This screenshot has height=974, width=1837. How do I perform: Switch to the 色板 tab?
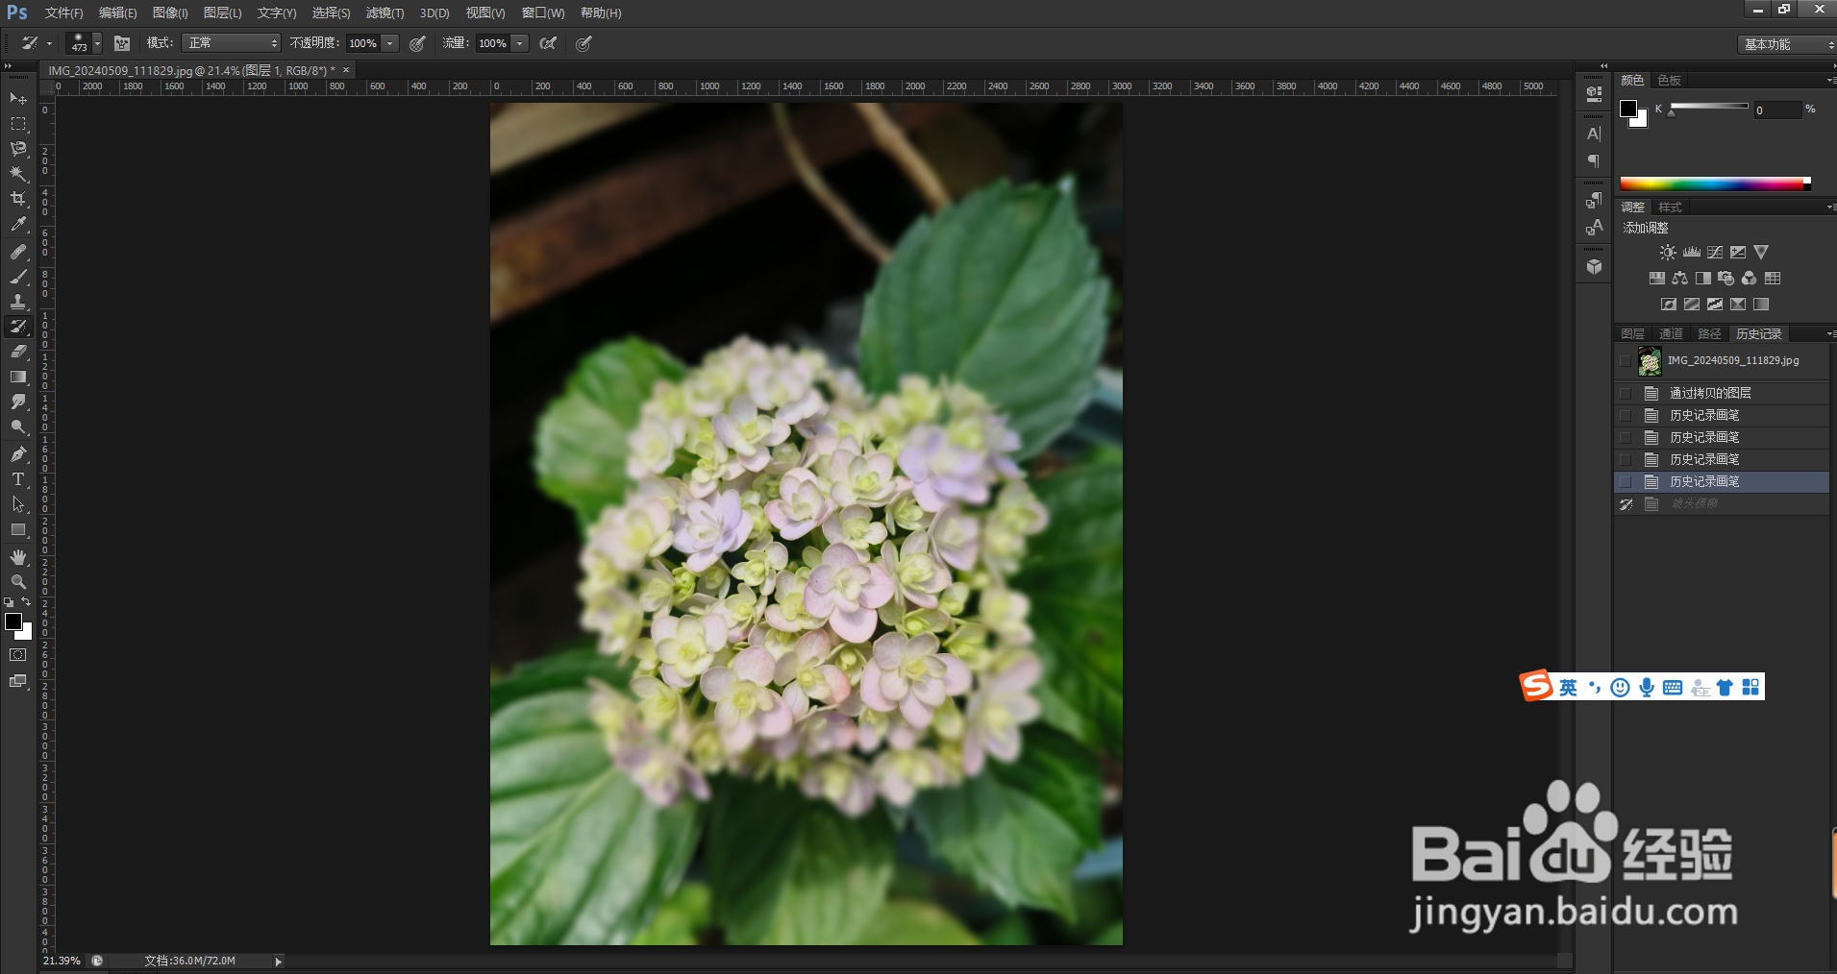click(1670, 80)
